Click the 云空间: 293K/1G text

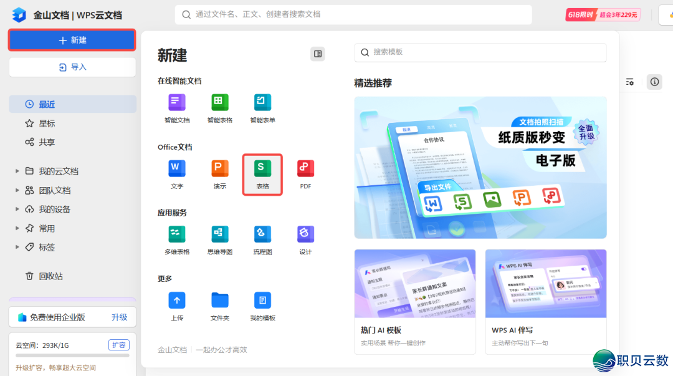(42, 345)
